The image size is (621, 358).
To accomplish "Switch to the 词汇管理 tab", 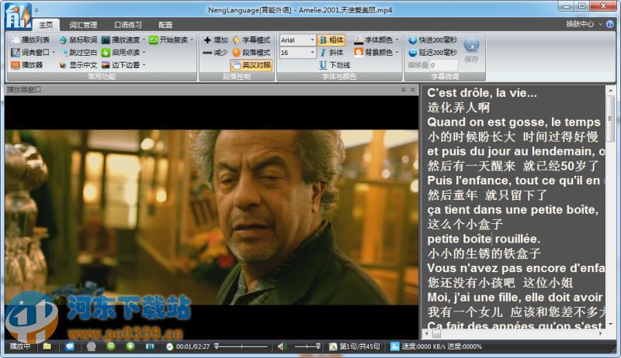I will pyautogui.click(x=83, y=25).
